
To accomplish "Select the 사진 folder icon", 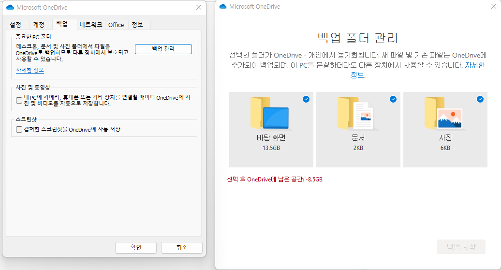I will [444, 114].
